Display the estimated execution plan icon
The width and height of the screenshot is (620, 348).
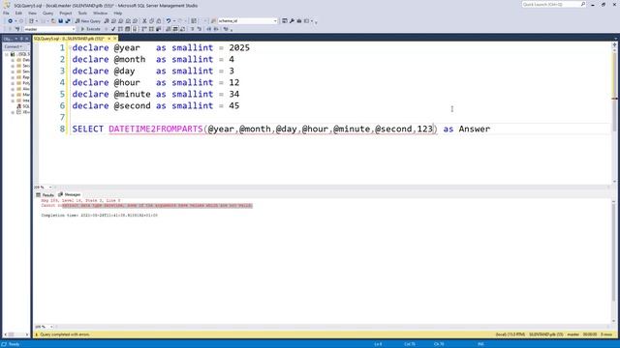pos(120,29)
